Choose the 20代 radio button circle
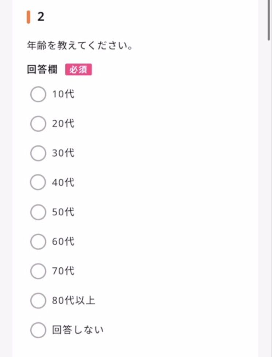Viewport: 272px width, 357px height. (x=38, y=124)
